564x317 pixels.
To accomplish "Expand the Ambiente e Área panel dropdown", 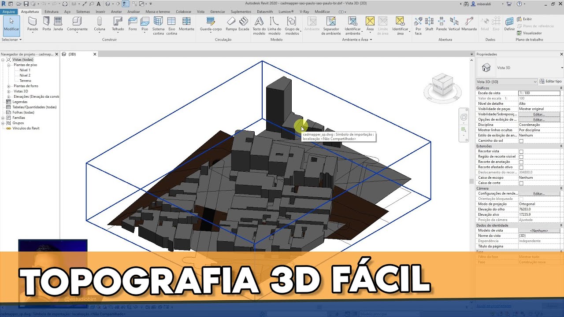I will [357, 40].
